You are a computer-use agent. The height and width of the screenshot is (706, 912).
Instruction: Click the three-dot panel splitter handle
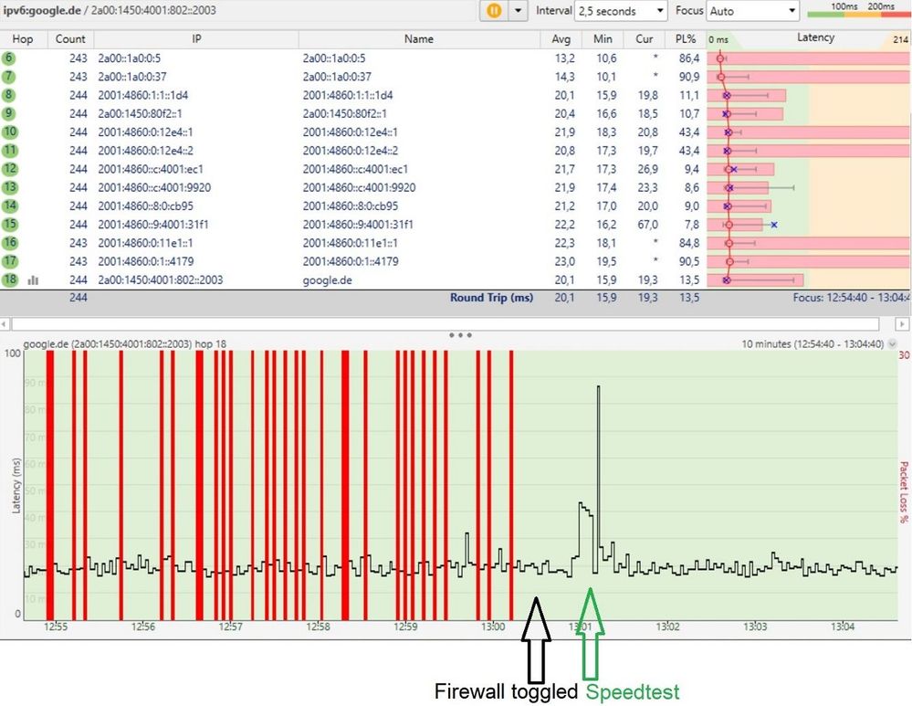coord(460,335)
